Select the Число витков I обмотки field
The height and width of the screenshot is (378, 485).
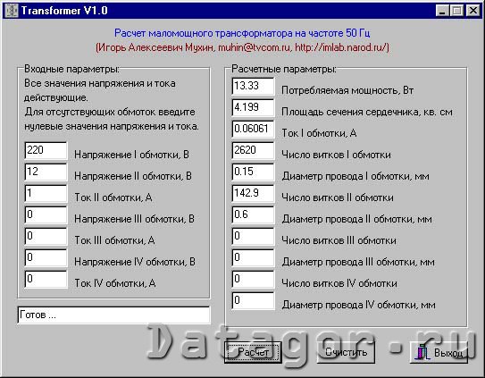[253, 151]
